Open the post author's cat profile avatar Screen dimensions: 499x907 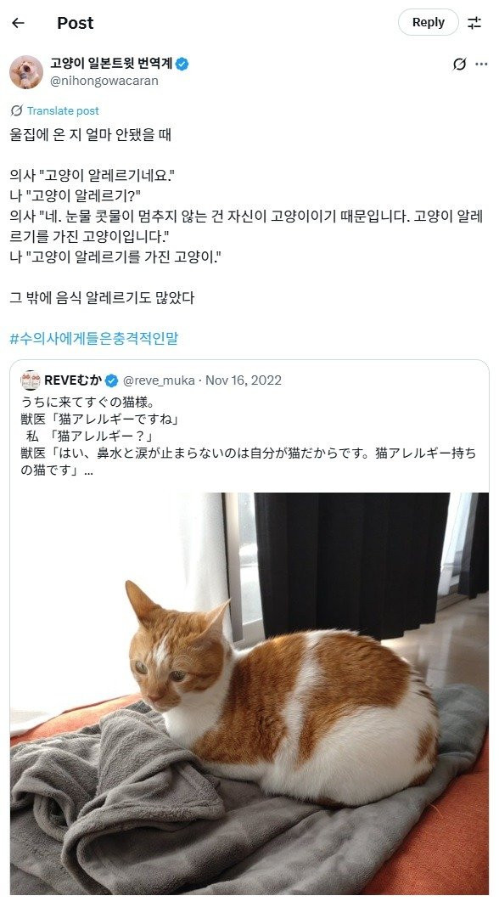[26, 71]
